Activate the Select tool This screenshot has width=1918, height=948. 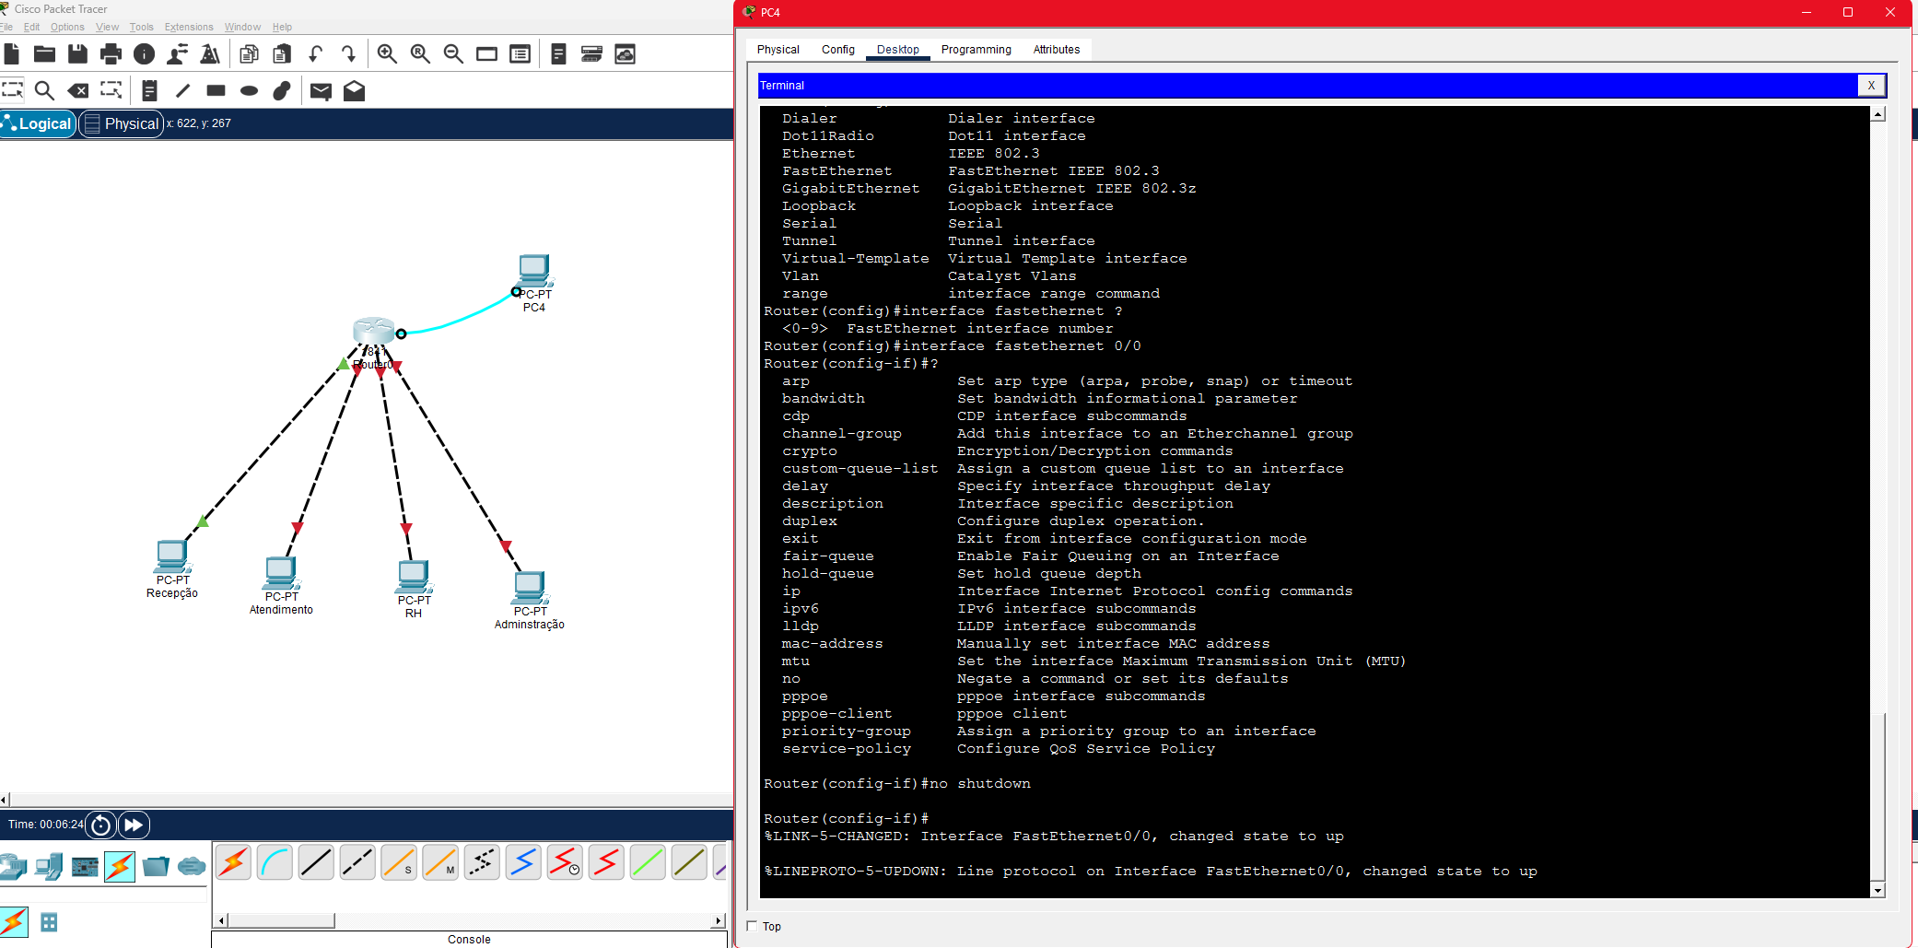tap(12, 90)
